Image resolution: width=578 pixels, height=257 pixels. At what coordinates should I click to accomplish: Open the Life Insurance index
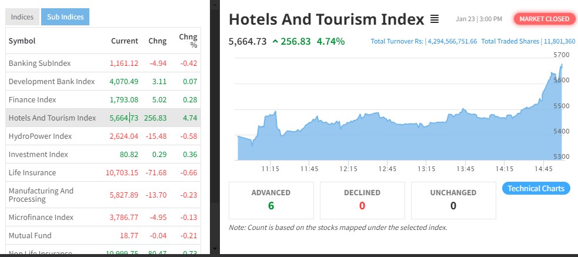(32, 172)
